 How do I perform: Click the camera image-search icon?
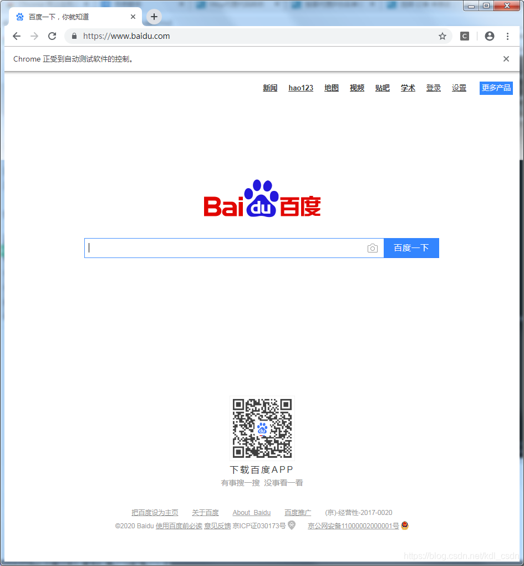coord(373,249)
